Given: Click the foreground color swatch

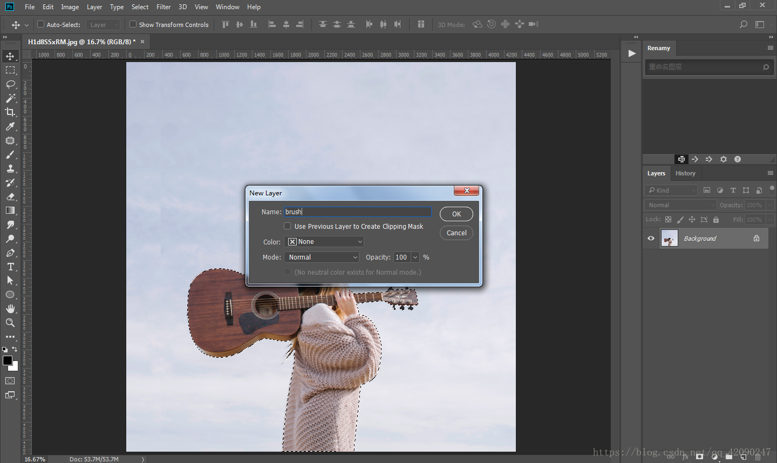Looking at the screenshot, I should pyautogui.click(x=8, y=360).
